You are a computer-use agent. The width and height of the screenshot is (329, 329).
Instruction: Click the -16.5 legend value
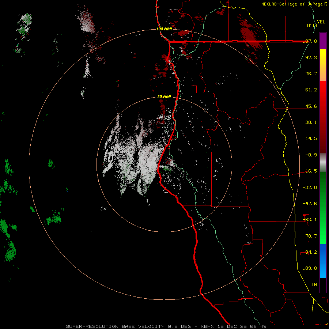(x=310, y=171)
